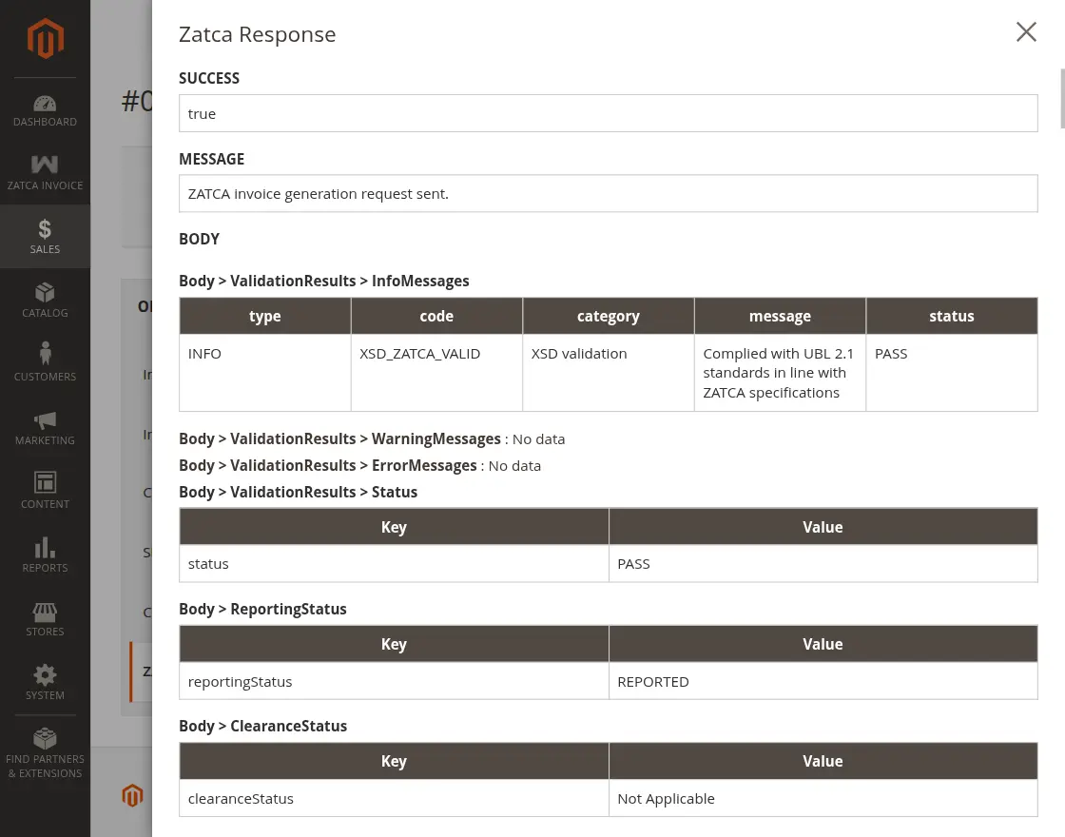This screenshot has height=837, width=1065.
Task: Click the small Magento logo in the footer
Action: [x=132, y=795]
